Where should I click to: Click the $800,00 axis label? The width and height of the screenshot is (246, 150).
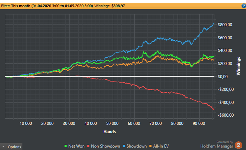pos(225,25)
